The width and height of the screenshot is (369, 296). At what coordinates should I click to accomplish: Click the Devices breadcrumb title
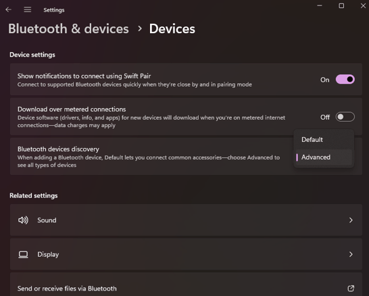pyautogui.click(x=172, y=28)
